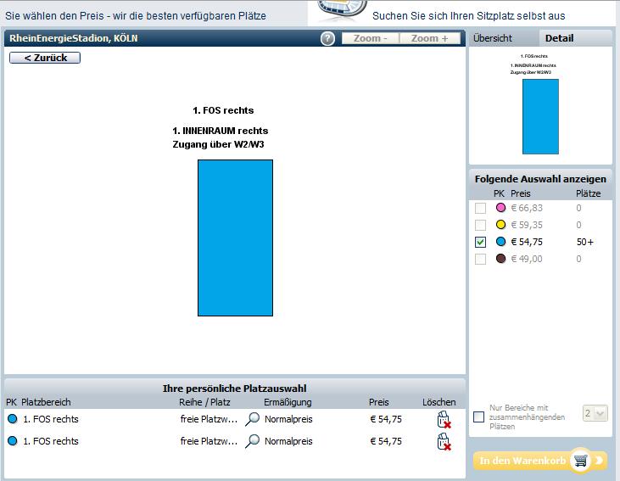This screenshot has height=481, width=620.
Task: Click magnifier icon in first seat row
Action: (253, 418)
